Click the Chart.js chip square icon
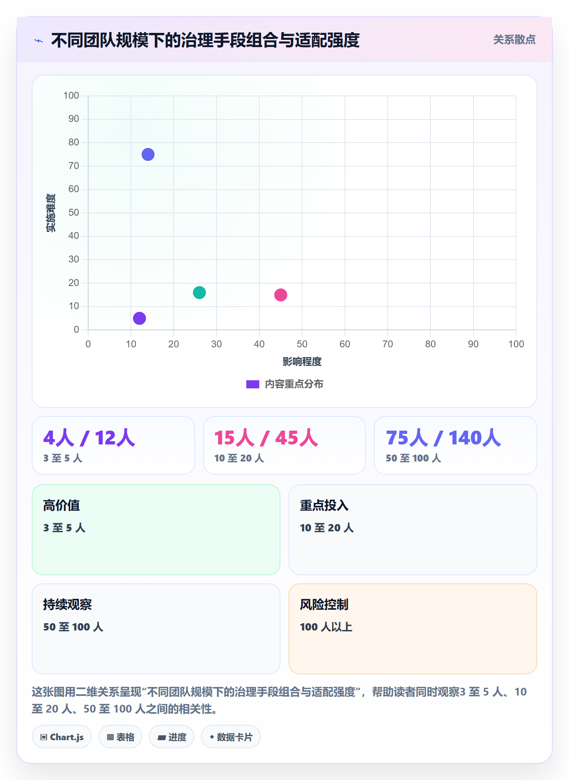 [x=44, y=737]
